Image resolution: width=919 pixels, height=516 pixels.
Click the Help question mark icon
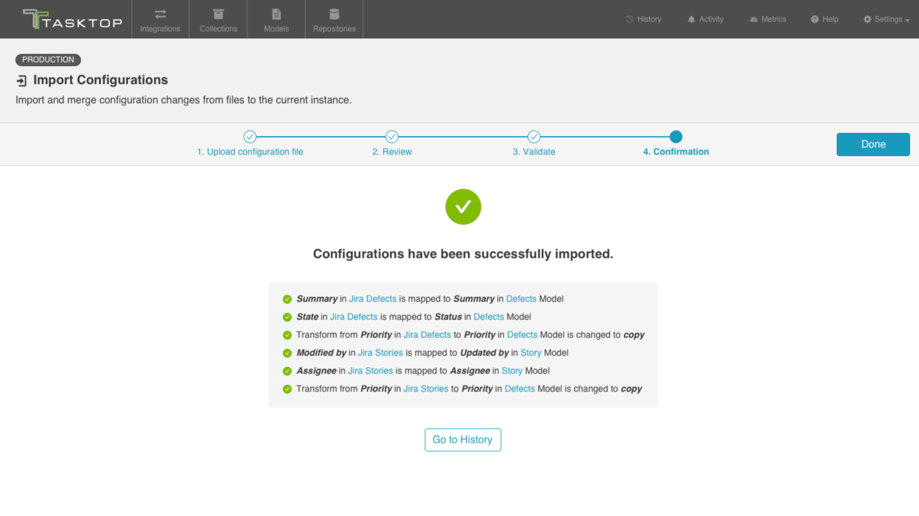814,19
